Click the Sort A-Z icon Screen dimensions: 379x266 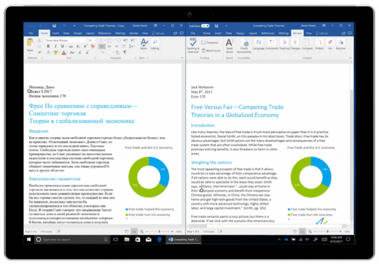[x=118, y=52]
